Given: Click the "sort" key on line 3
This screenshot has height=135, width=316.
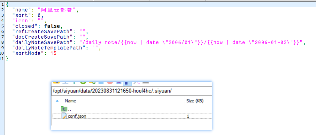Looking at the screenshot, I should 21,15.
